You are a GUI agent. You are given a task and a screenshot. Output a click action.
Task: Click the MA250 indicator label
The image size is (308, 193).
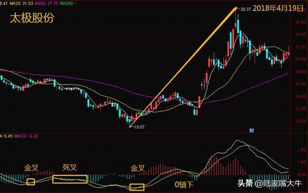click(x=68, y=3)
